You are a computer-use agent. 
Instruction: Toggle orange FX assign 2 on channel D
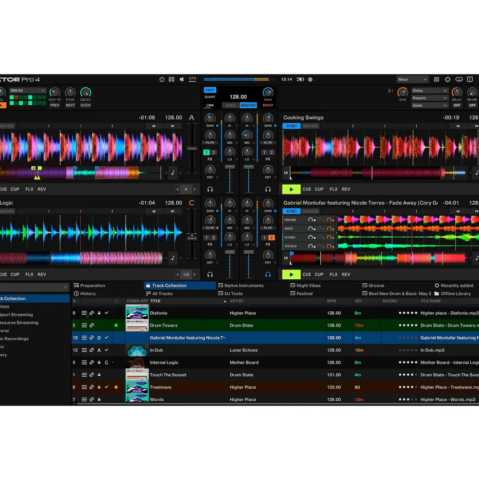(x=271, y=237)
